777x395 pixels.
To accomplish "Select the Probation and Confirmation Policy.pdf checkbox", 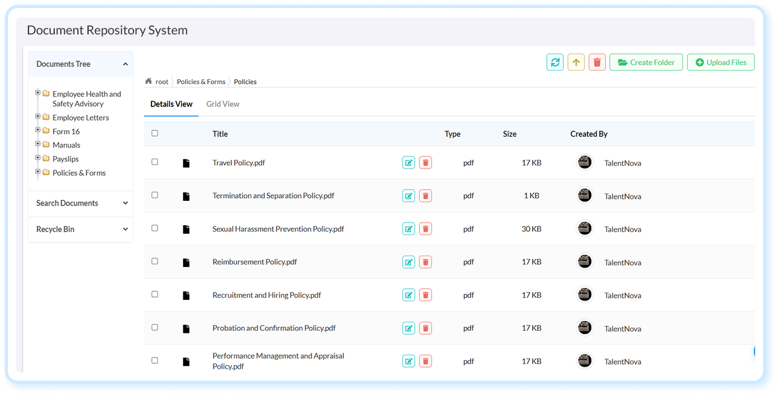I will click(155, 327).
